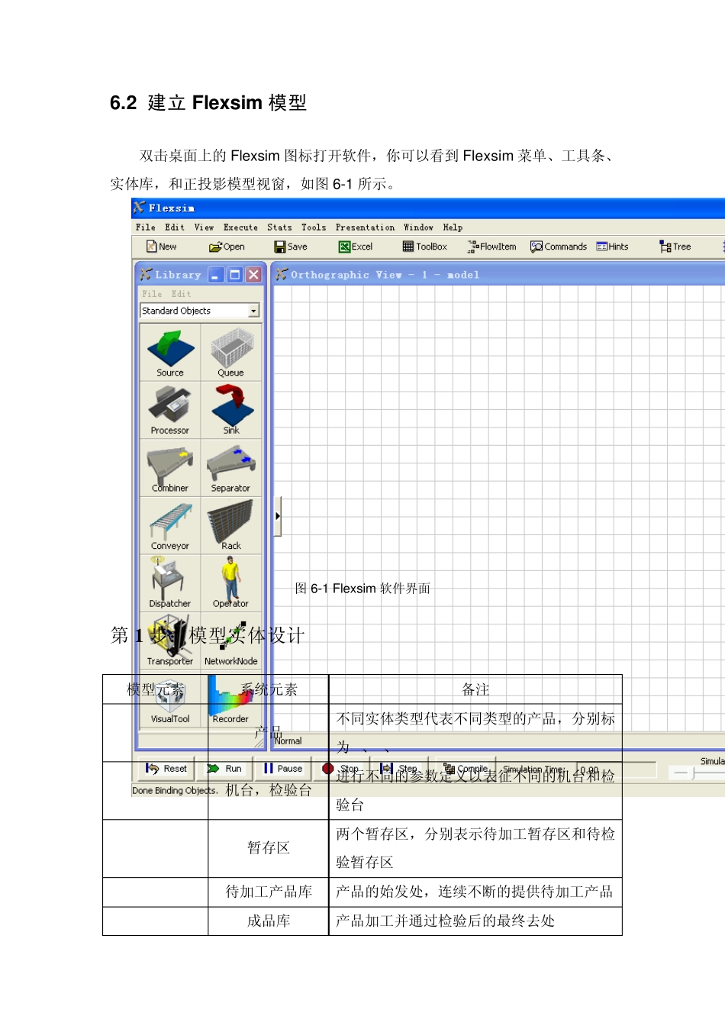This screenshot has height=1026, width=725.
Task: Open the Commands list button
Action: [559, 247]
